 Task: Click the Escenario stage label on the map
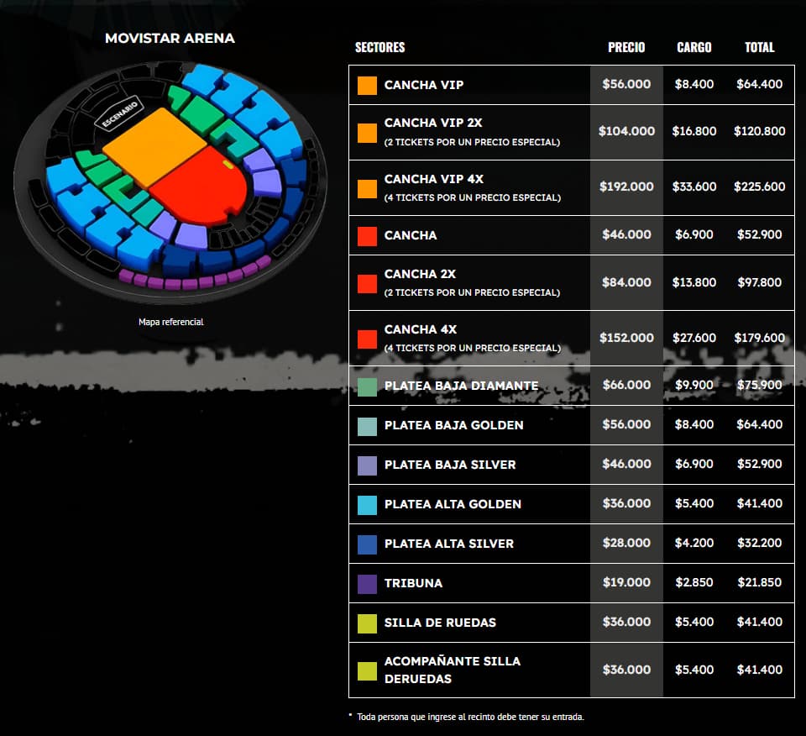[x=121, y=115]
